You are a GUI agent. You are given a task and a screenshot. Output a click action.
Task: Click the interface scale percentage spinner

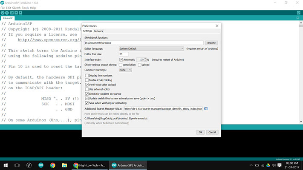tap(141, 60)
